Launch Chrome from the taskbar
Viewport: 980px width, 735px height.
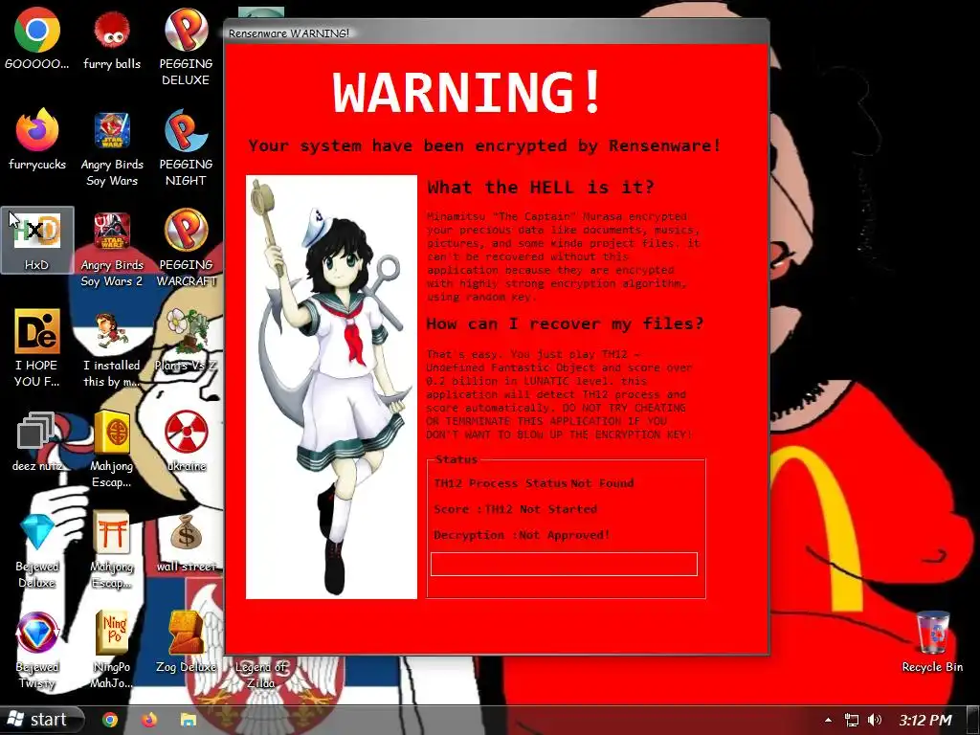(110, 720)
